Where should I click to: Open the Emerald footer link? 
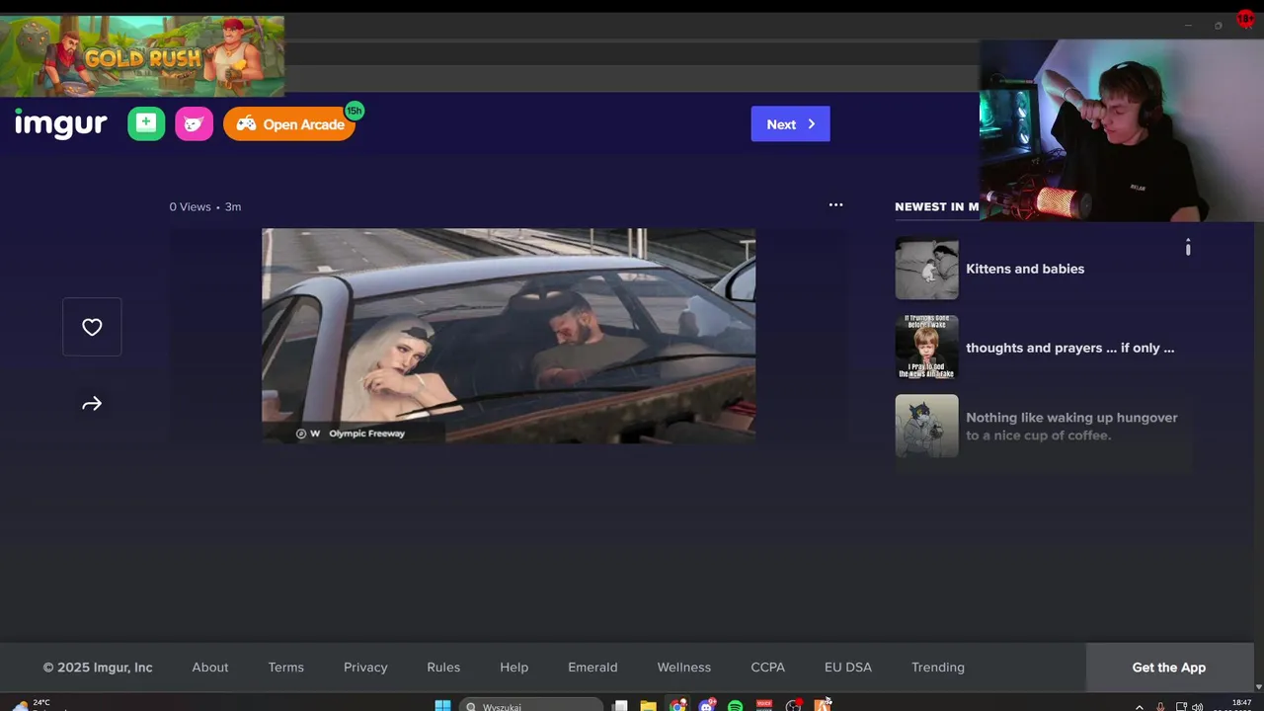coord(592,668)
